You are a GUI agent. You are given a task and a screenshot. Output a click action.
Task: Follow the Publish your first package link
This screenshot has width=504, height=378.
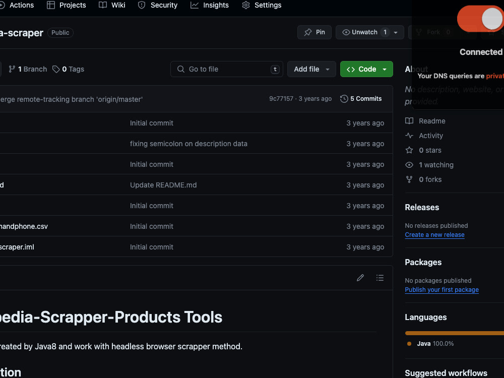pos(442,289)
